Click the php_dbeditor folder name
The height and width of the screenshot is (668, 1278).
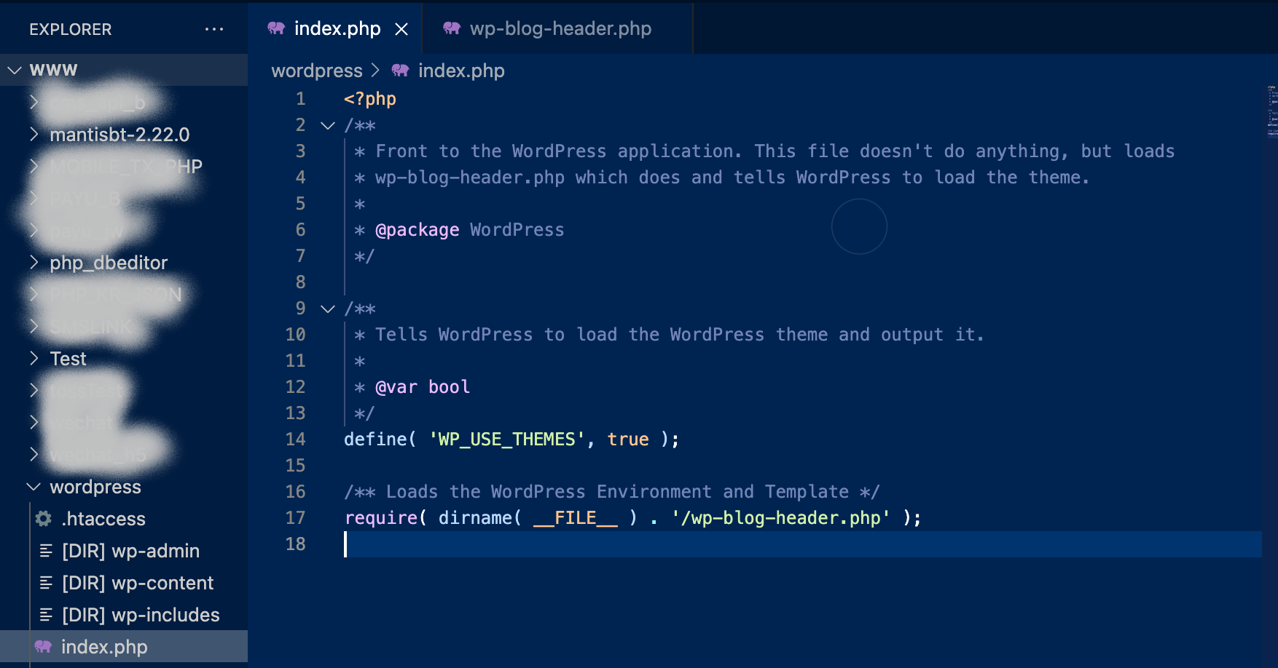109,263
